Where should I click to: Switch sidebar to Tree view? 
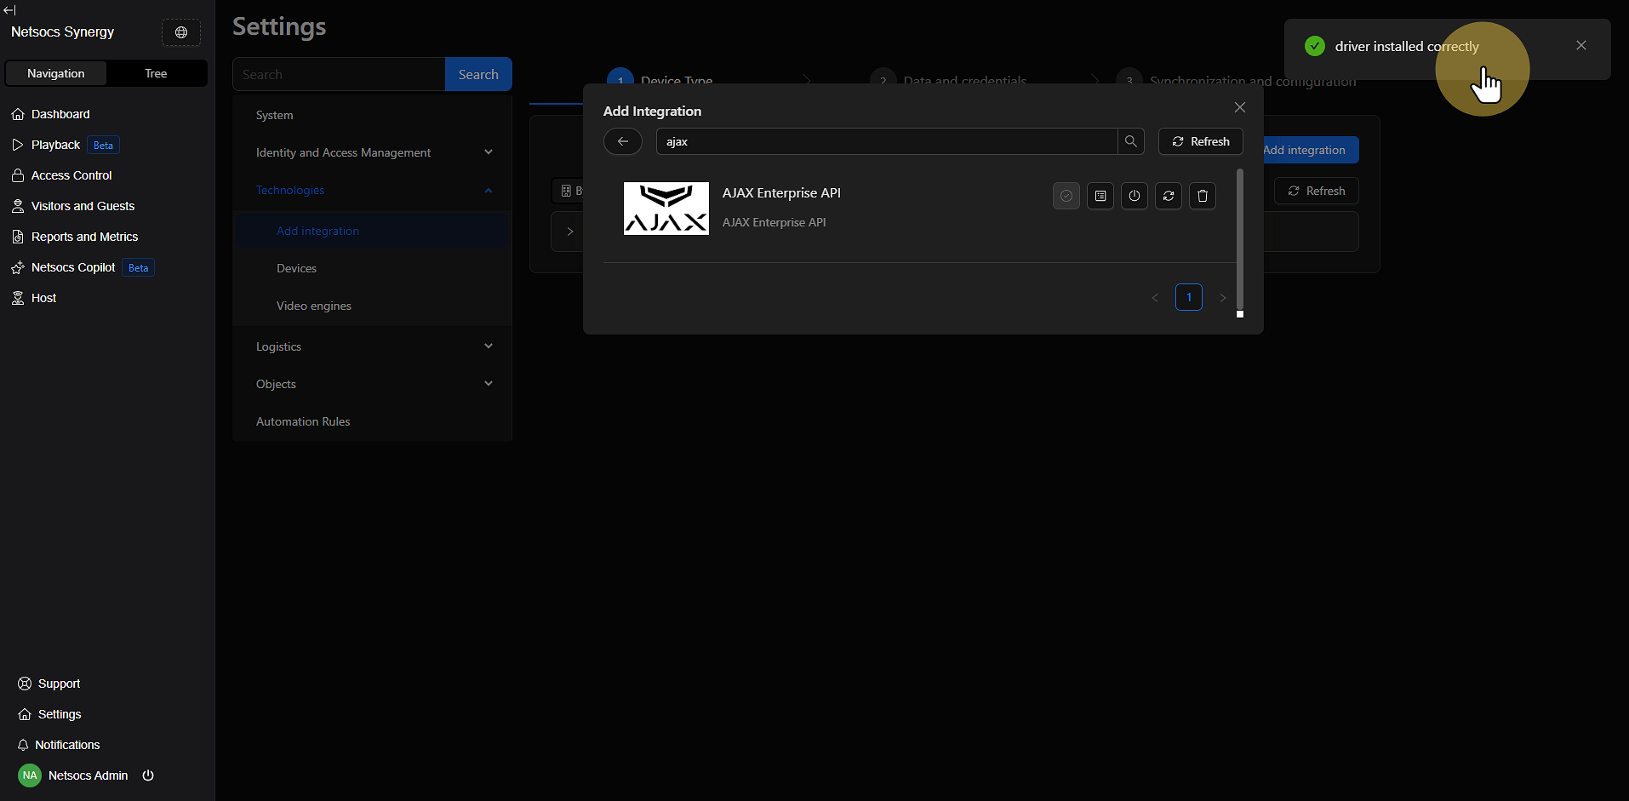coord(156,73)
